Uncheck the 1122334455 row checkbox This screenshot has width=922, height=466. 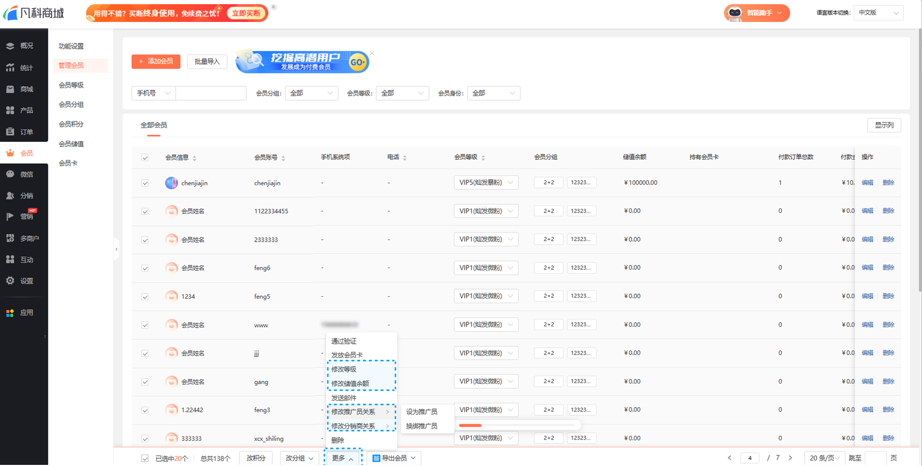click(145, 212)
